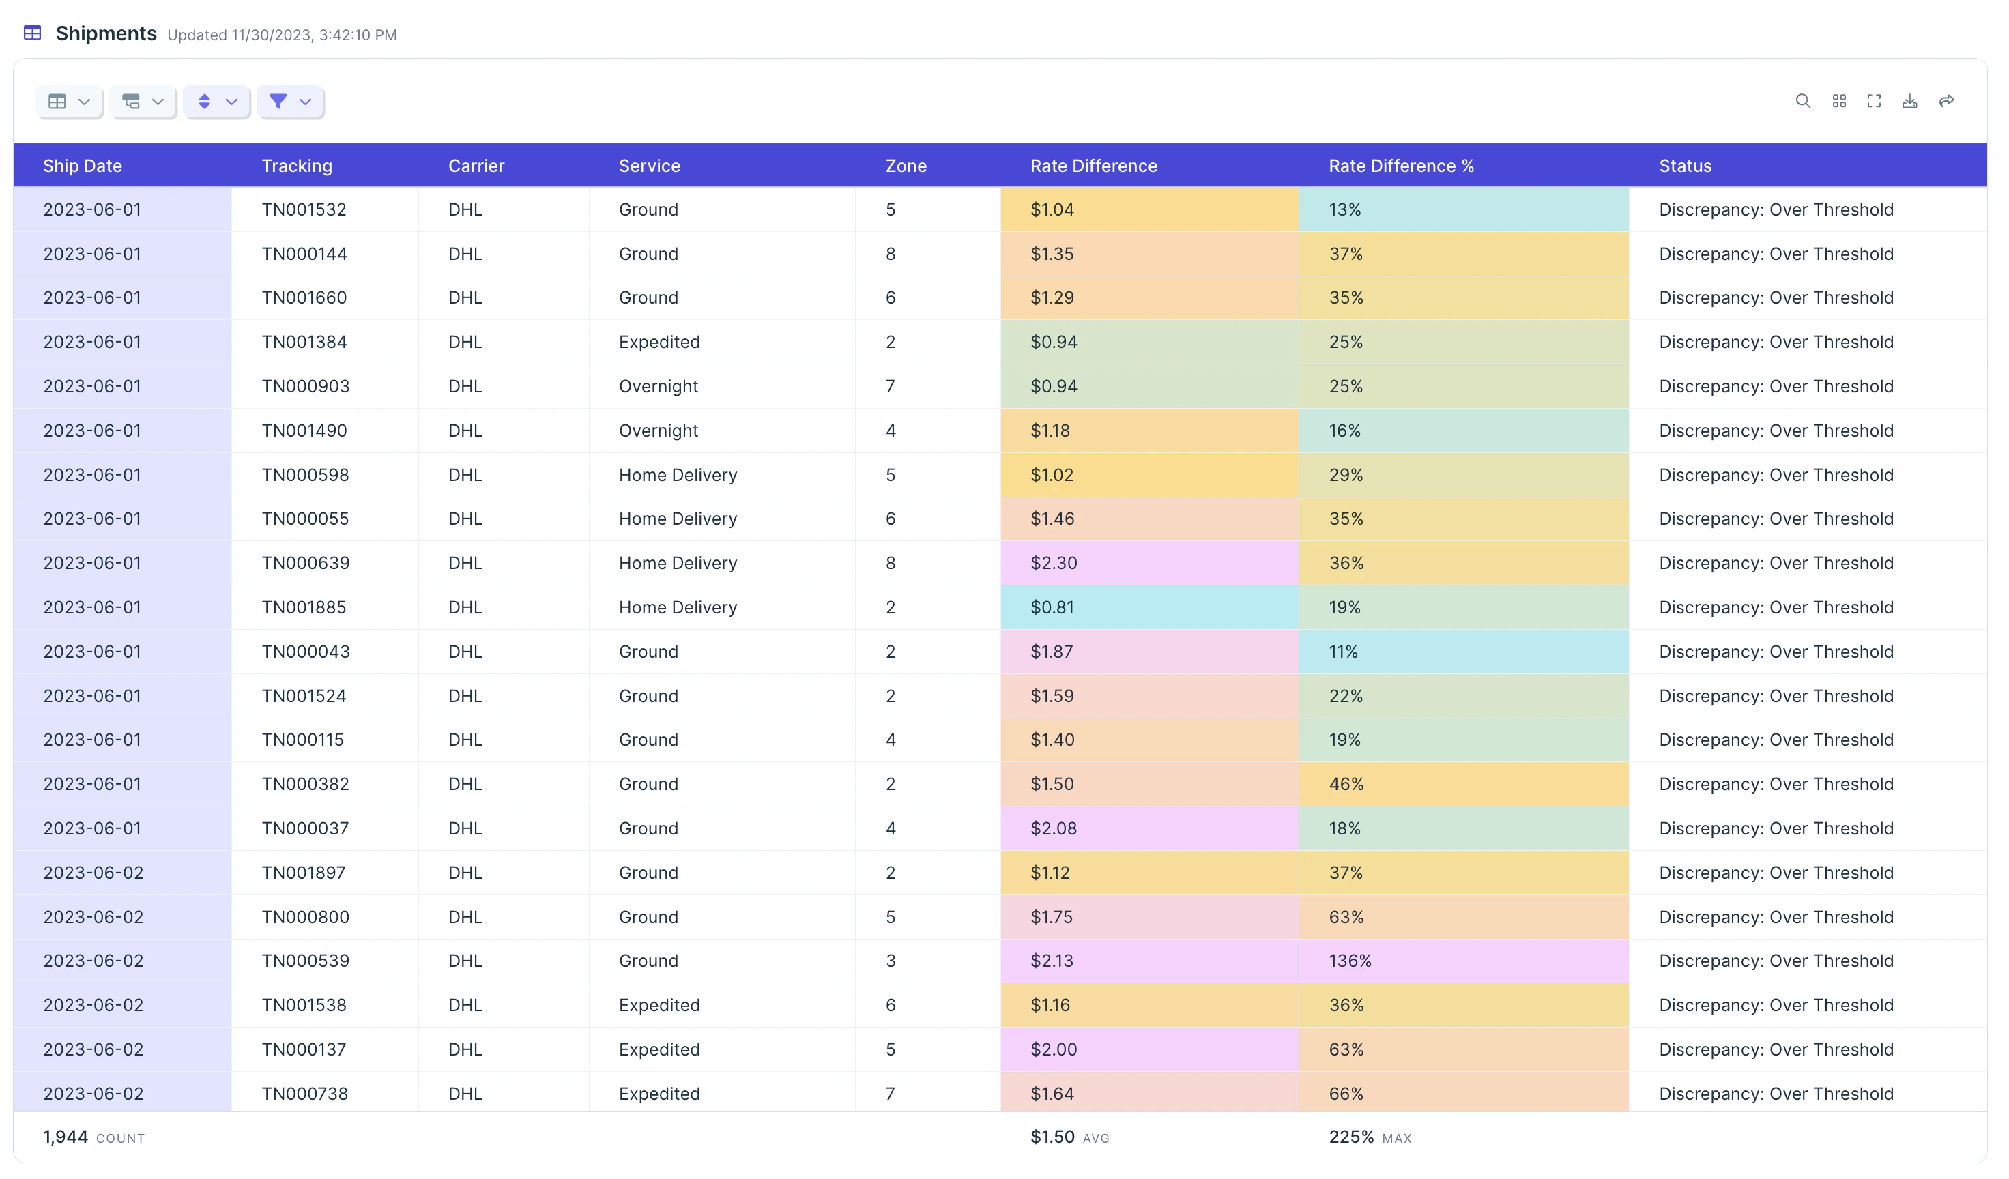The image size is (2009, 1179).
Task: Click the search magnifier icon
Action: (x=1802, y=101)
